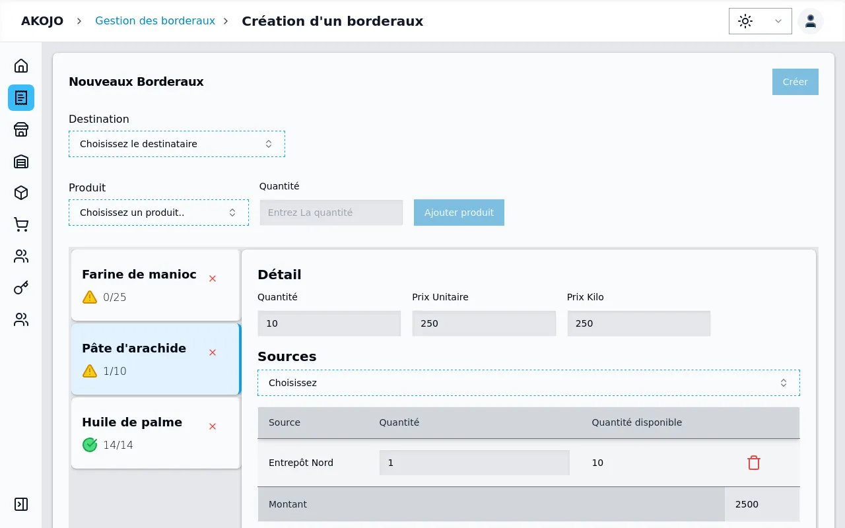Click the key icon in sidebar
Image resolution: width=845 pixels, height=528 pixels.
(x=21, y=288)
